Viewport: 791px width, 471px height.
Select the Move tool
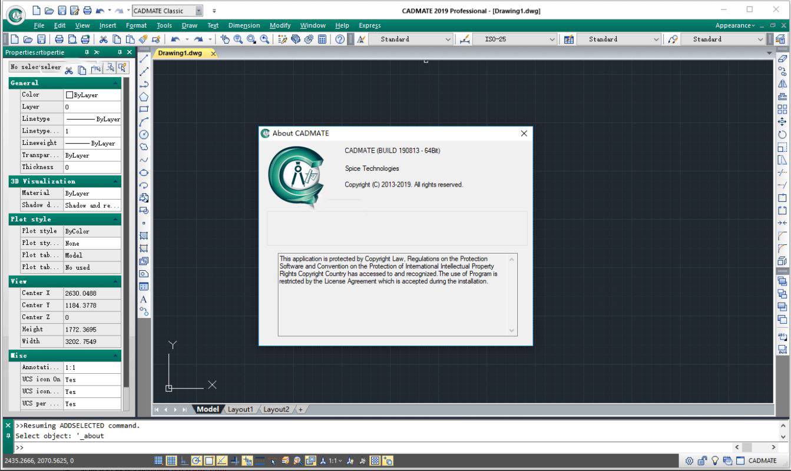point(782,122)
